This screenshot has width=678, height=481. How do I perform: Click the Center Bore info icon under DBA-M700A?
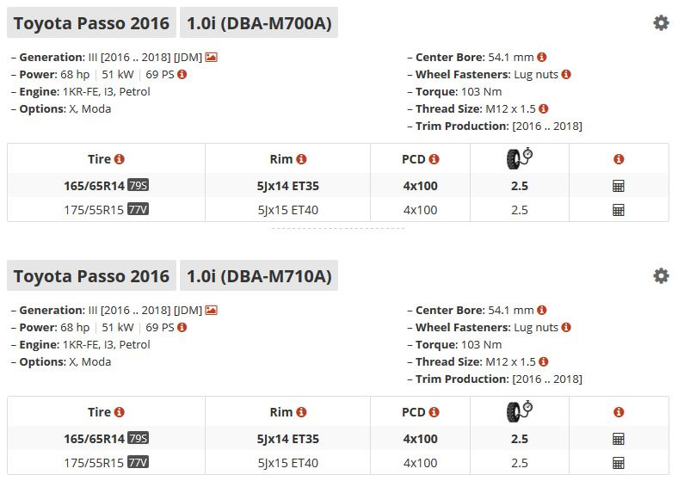coord(542,58)
